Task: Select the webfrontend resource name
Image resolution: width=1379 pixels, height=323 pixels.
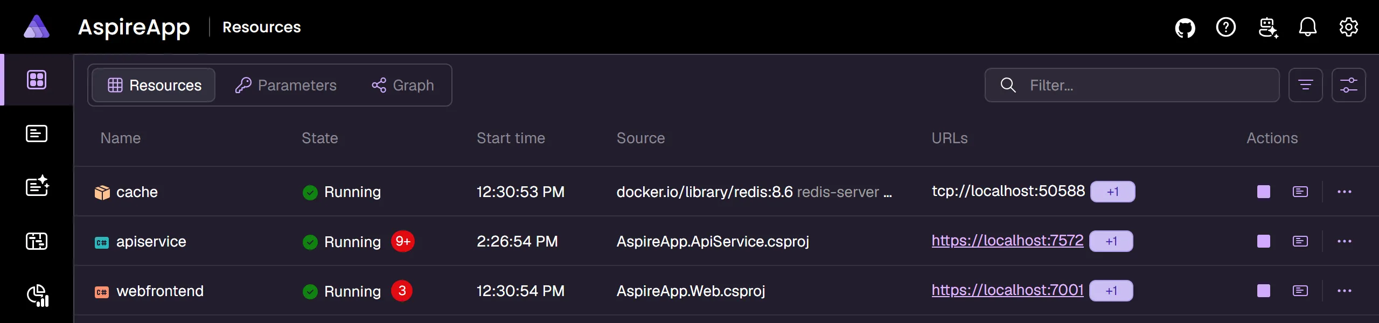Action: pyautogui.click(x=160, y=291)
